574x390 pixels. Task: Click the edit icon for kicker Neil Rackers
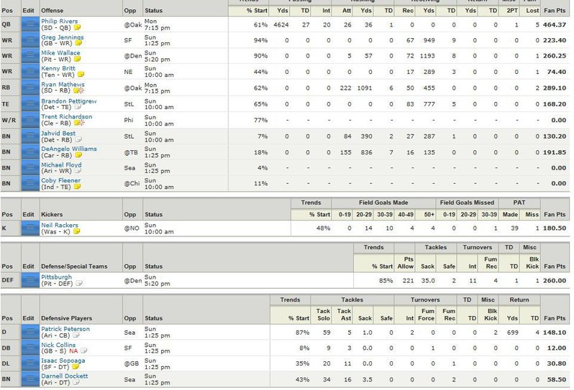click(30, 228)
